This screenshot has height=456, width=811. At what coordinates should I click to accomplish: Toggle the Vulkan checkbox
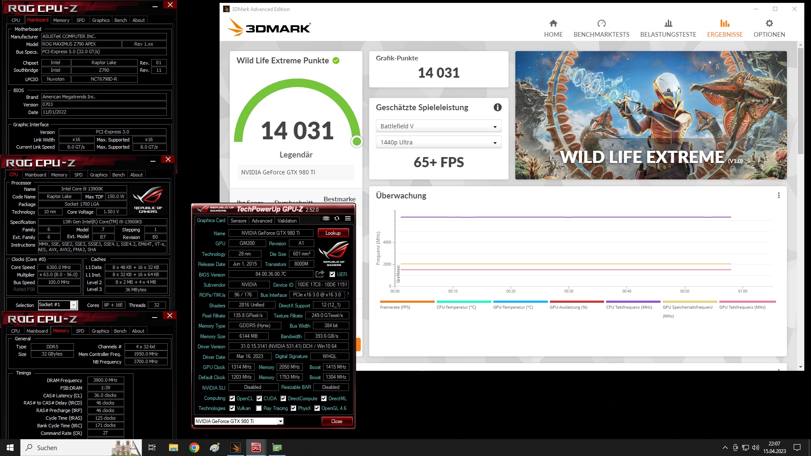(232, 408)
